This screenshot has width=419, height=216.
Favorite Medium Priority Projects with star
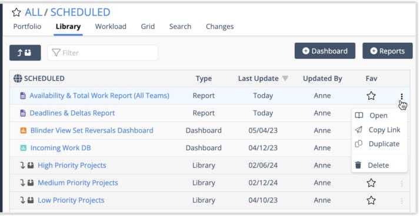coord(371,183)
